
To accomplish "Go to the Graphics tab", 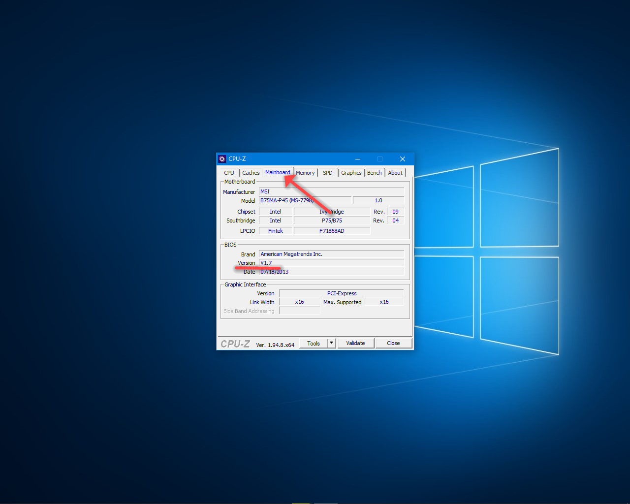I will click(351, 173).
